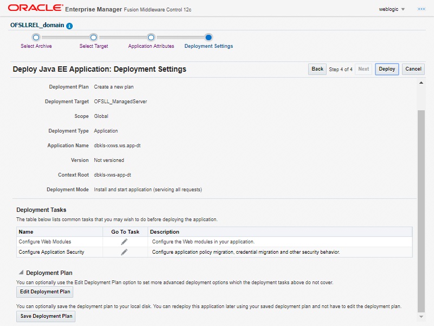Go to Application Attributes step circle

[x=151, y=37]
